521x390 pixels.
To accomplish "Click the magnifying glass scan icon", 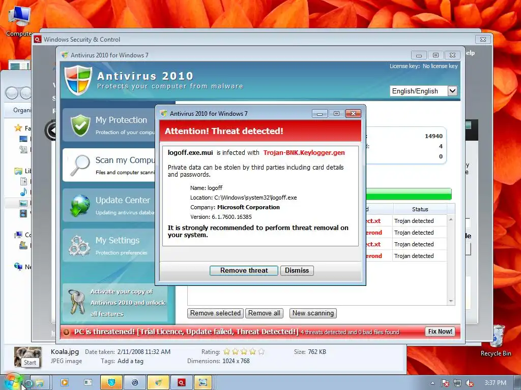I will tap(80, 165).
